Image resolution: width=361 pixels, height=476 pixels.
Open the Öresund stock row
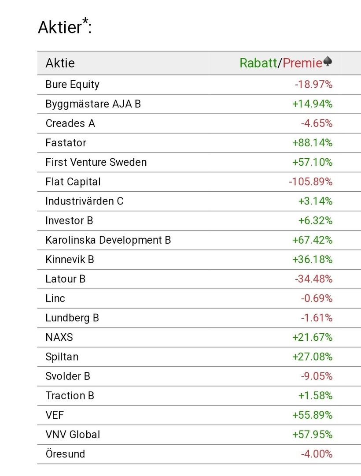[65, 454]
